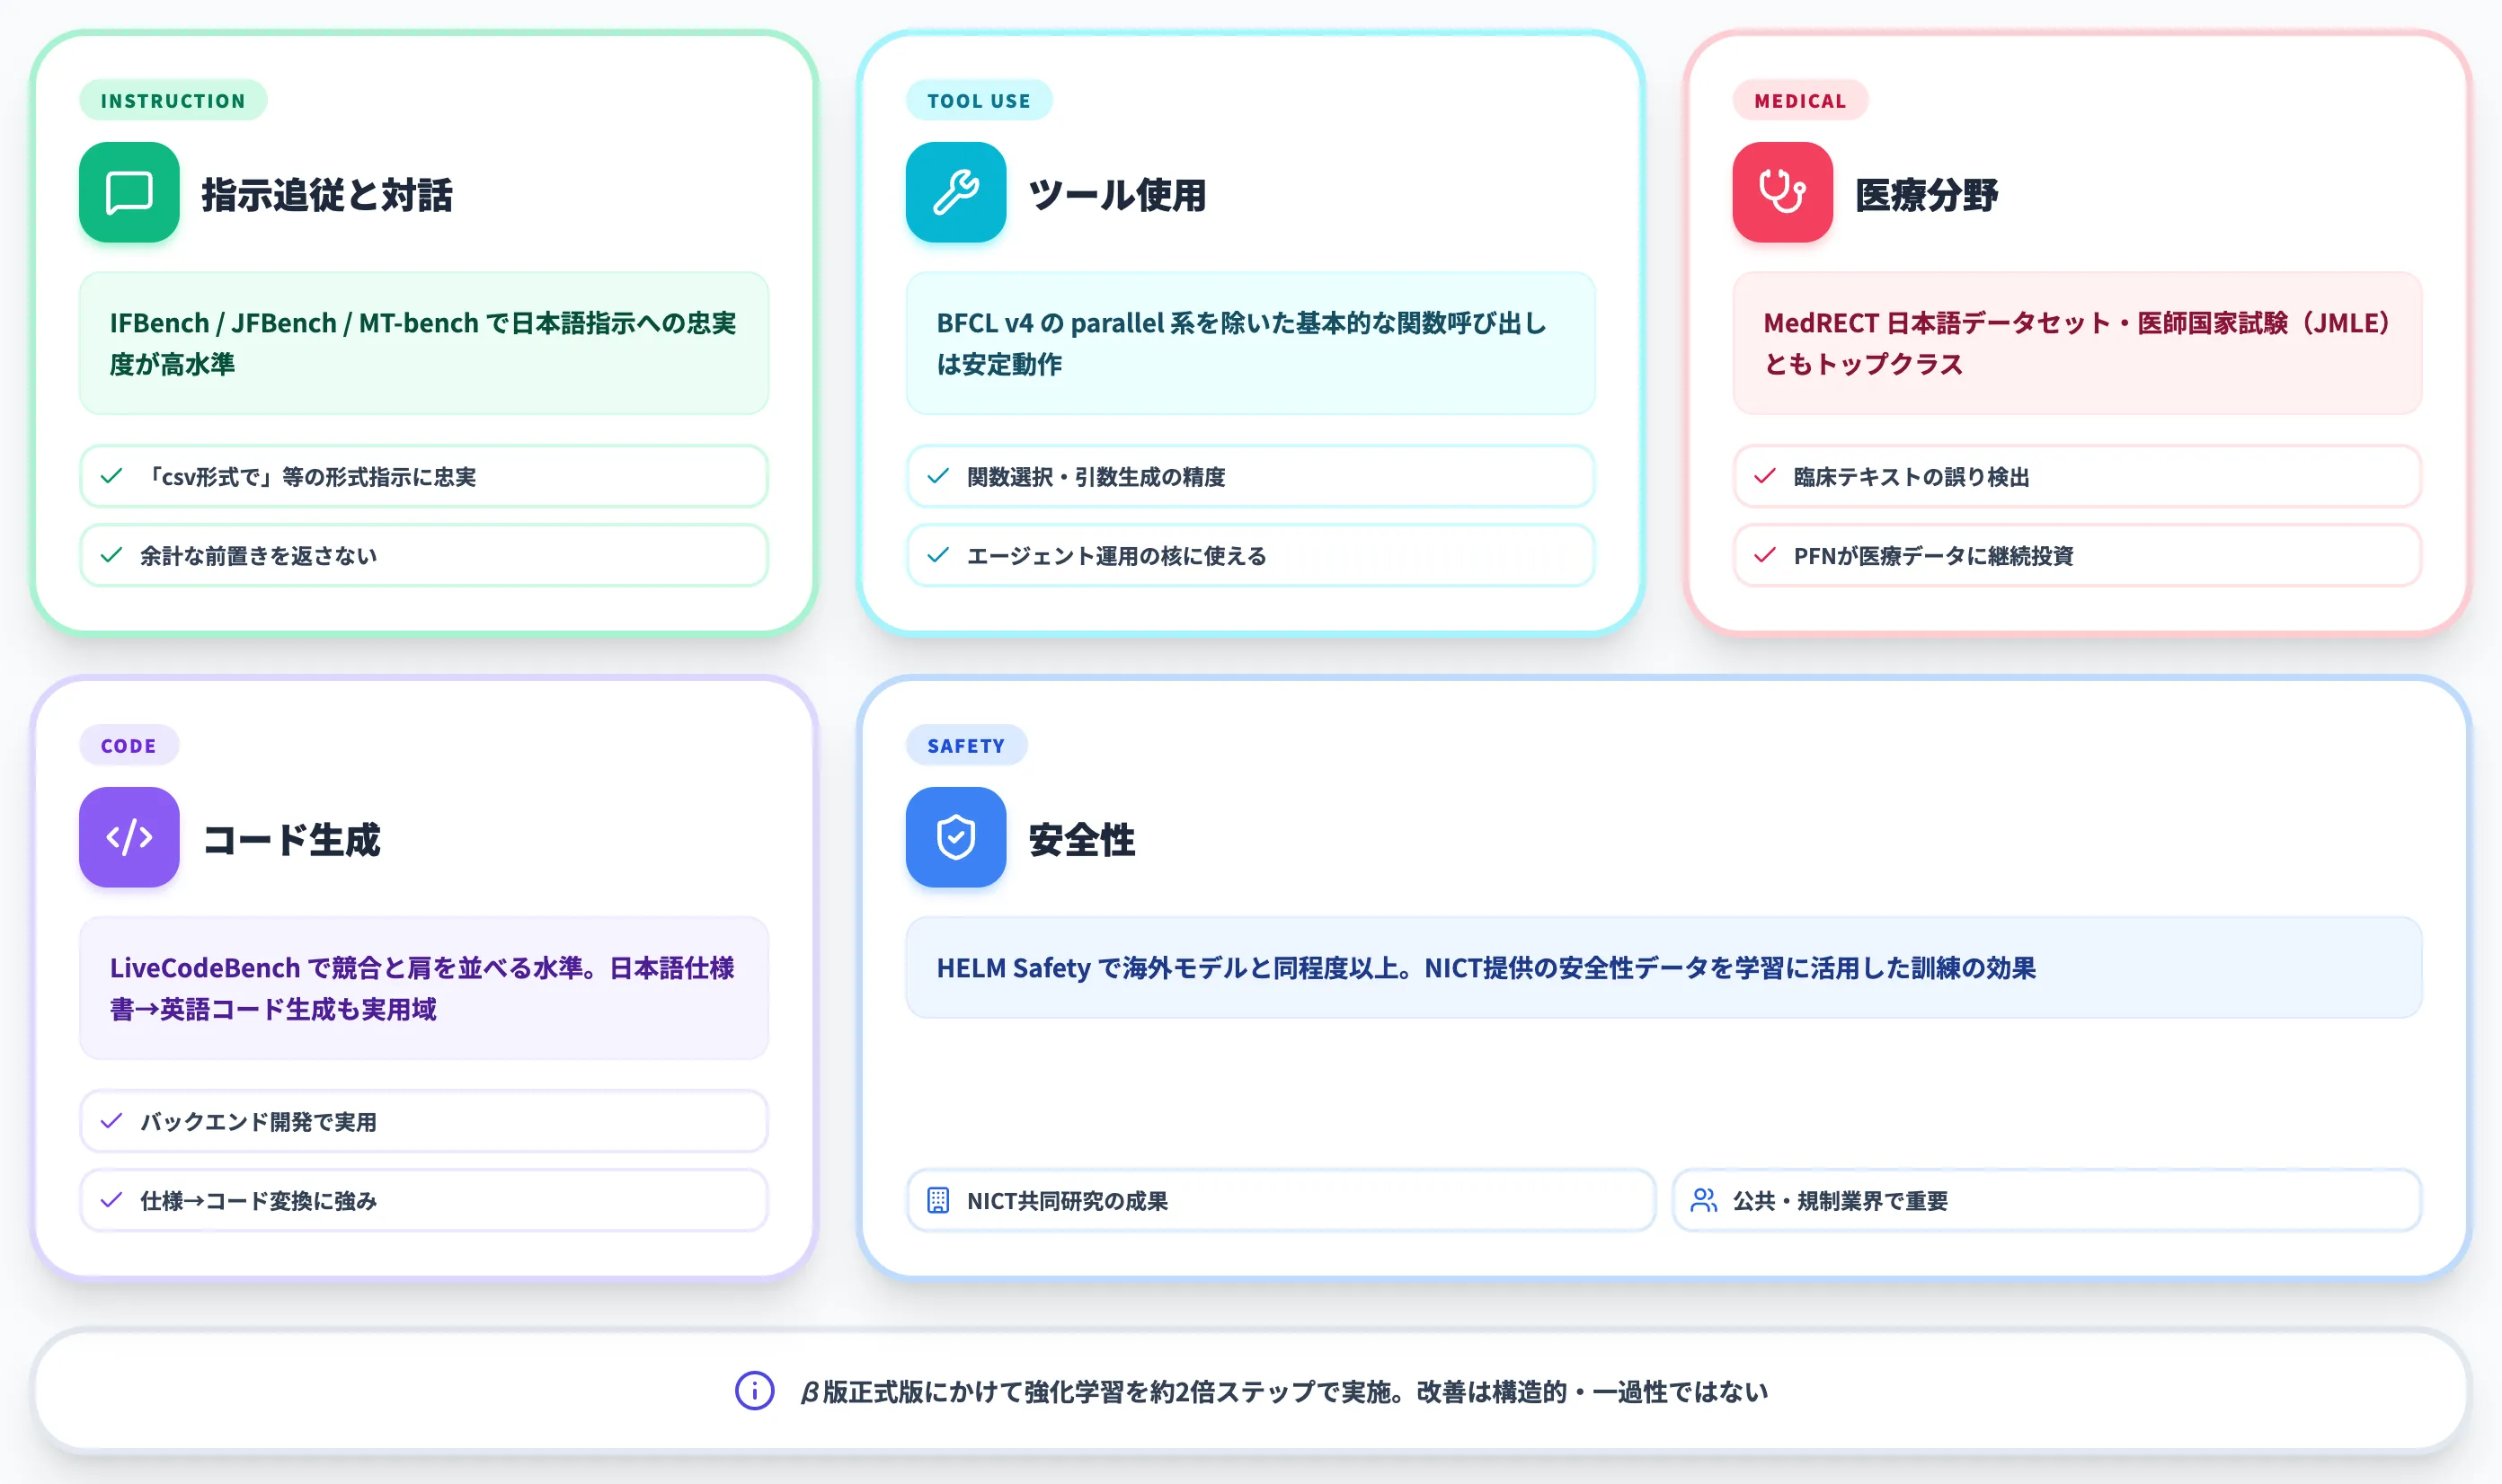Click checkmark next to 「csv形式で」等の形式指示に忠実

pos(112,476)
